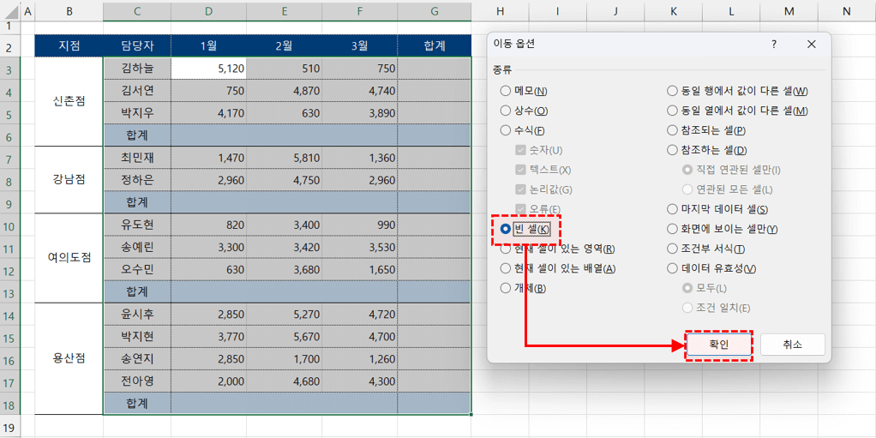Click cell containing 5,810

tap(284, 158)
